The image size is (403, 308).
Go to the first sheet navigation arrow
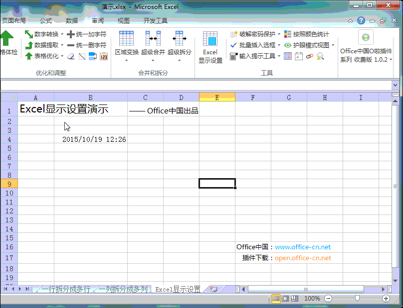[5, 289]
